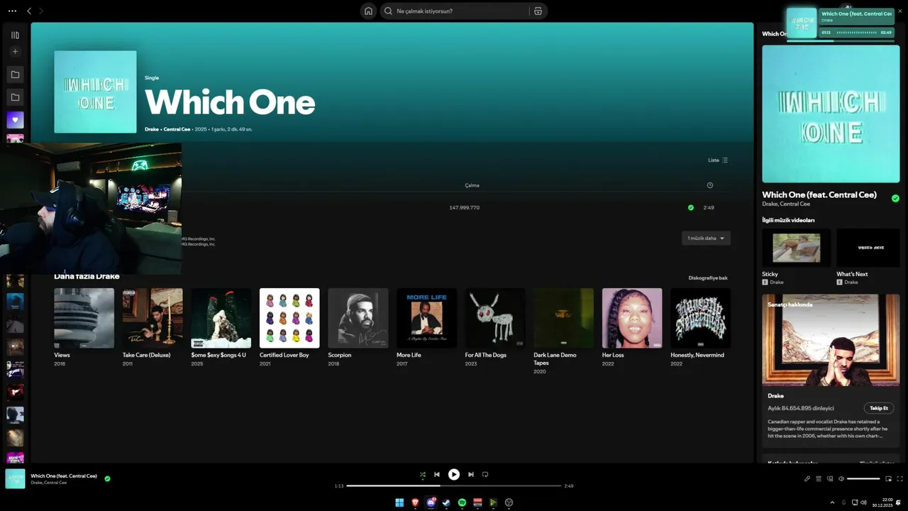Image resolution: width=908 pixels, height=511 pixels.
Task: Open Drake's name in the artist card
Action: coord(776,396)
